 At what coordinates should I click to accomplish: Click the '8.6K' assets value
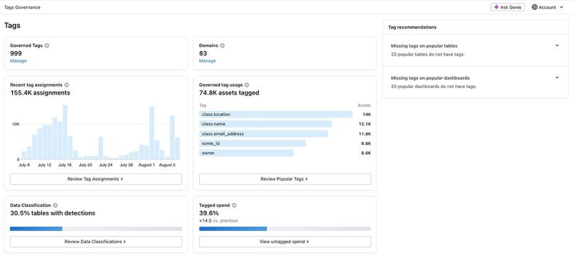(x=366, y=153)
